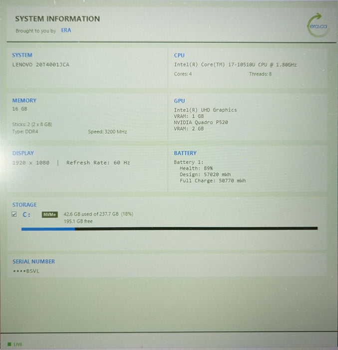
Task: Click the GPU section heading
Action: pos(179,101)
